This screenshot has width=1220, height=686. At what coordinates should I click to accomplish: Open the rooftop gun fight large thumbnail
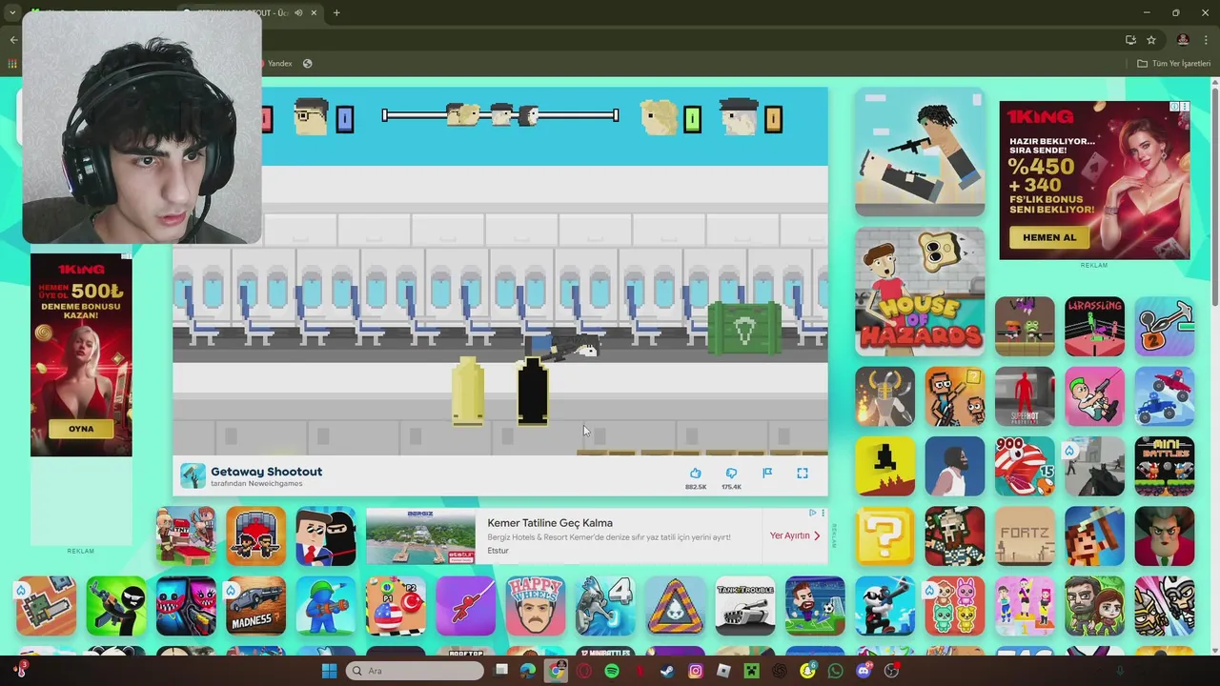tap(920, 152)
